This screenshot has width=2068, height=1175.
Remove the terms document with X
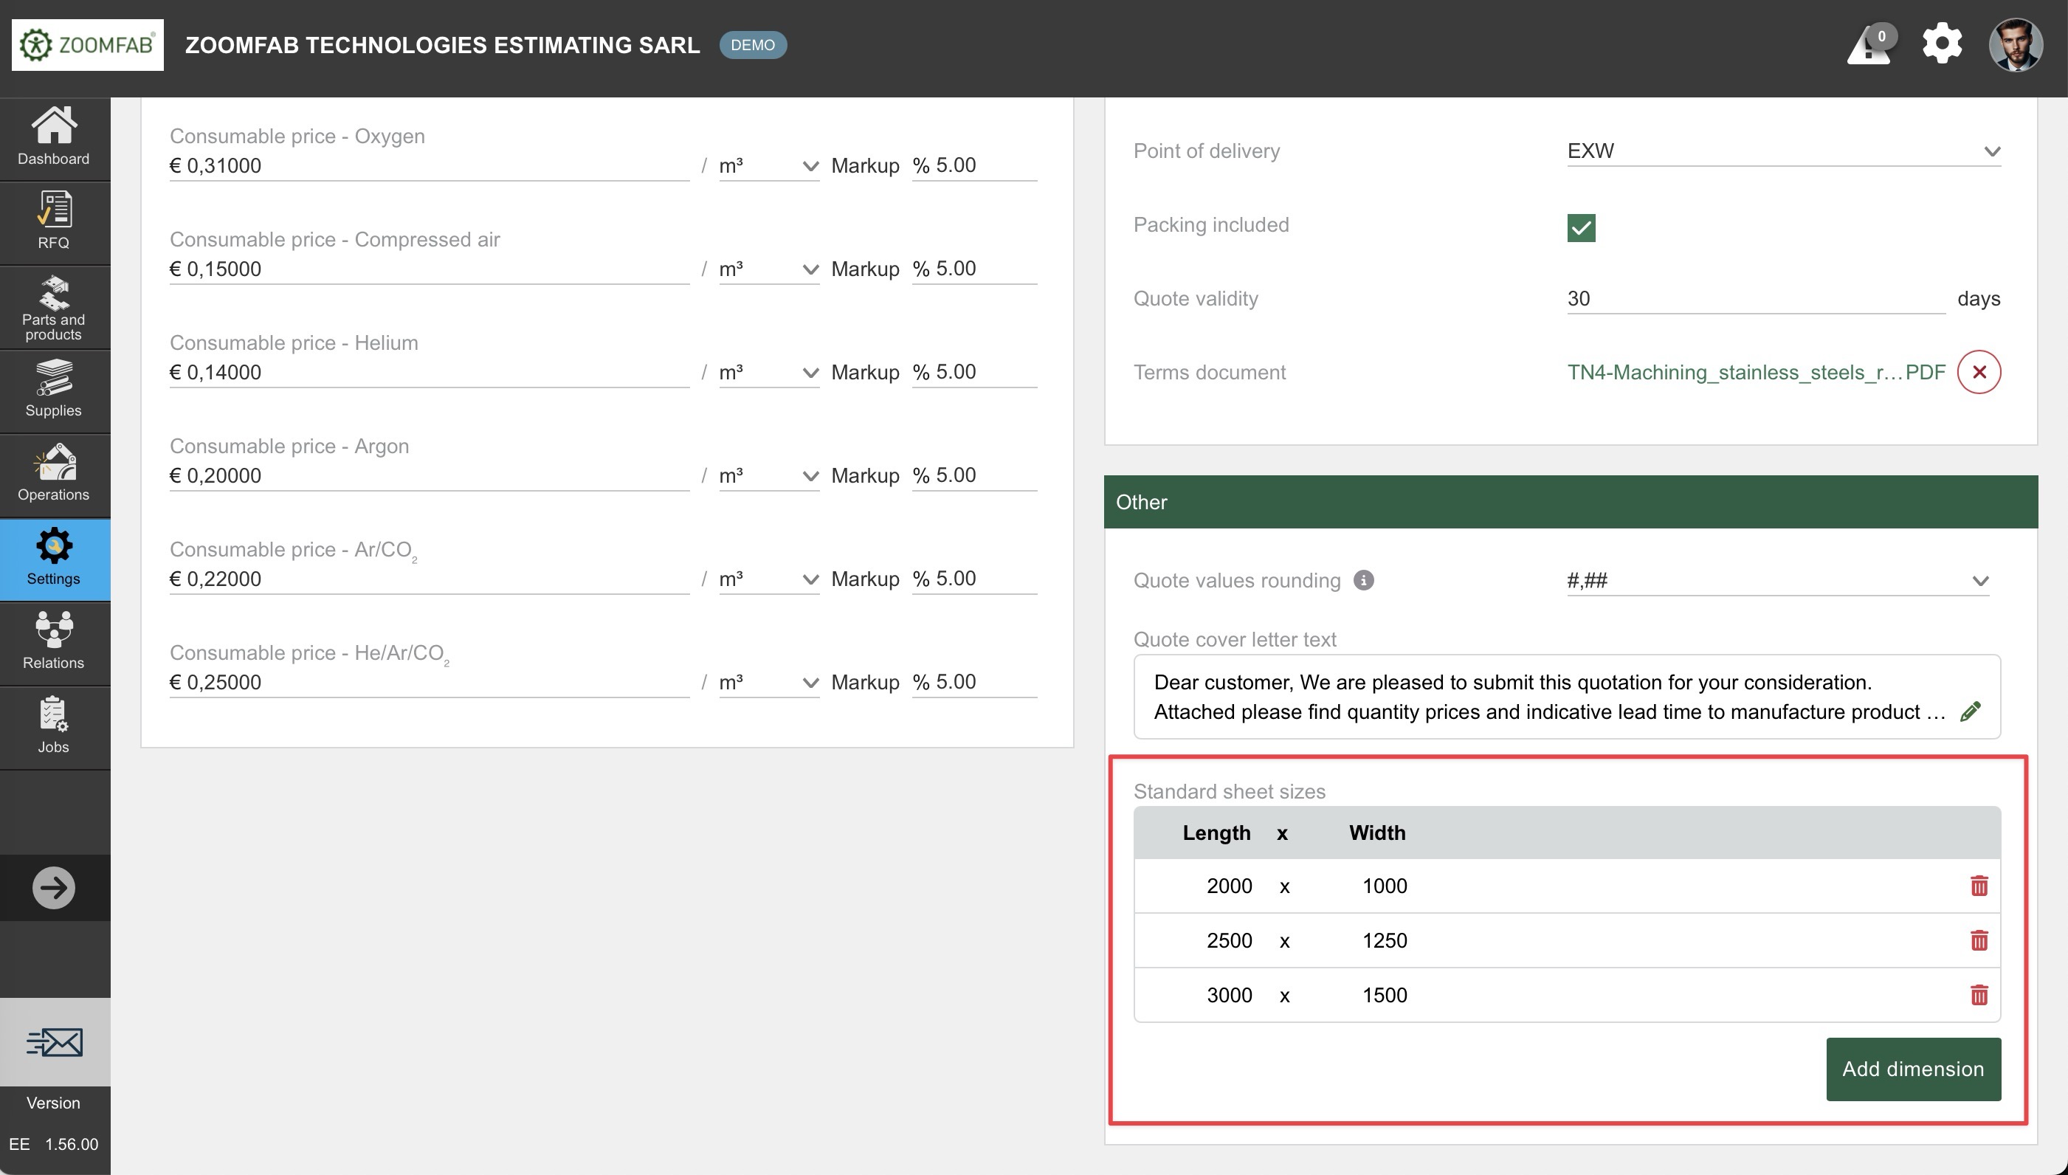[x=1979, y=372]
